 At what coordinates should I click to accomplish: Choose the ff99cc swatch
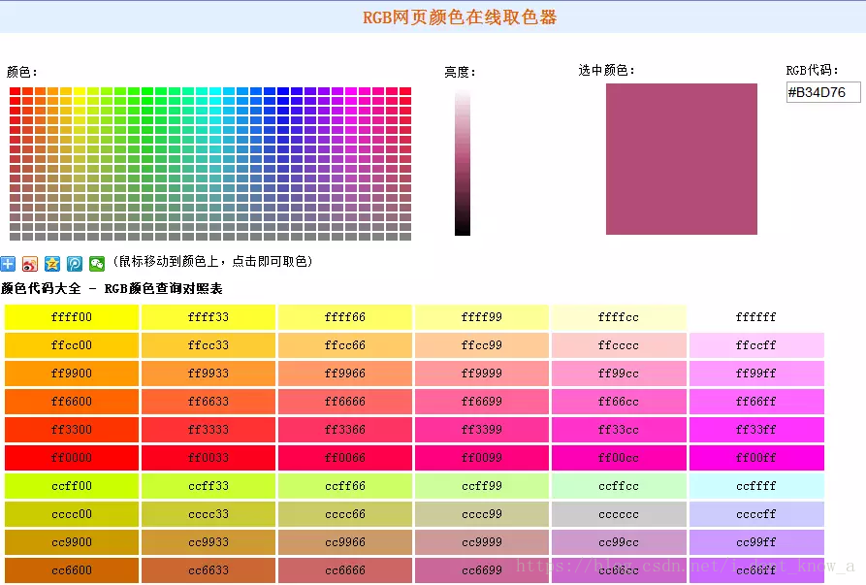click(619, 374)
